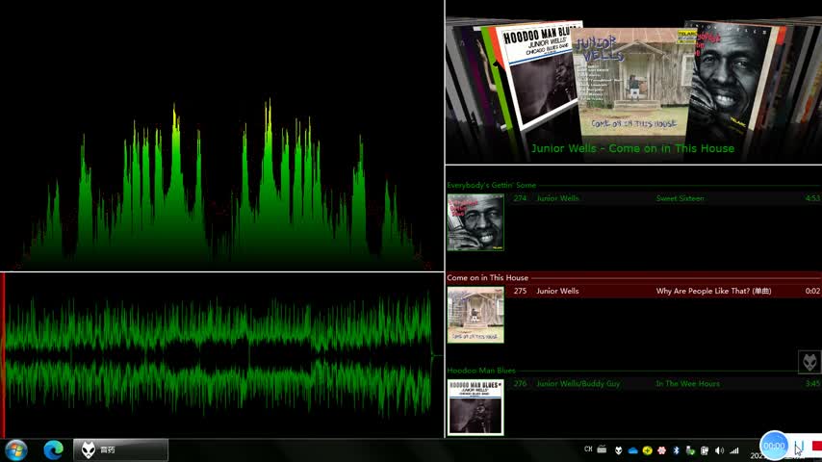
Task: Click the Come on in This House playlist thumbnail
Action: click(475, 315)
